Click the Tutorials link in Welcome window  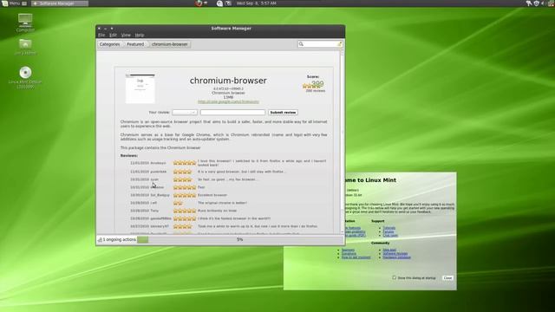click(x=389, y=228)
